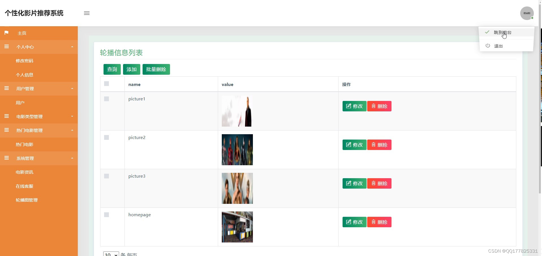This screenshot has height=256, width=542.
Task: Open 修改密码 in the sidebar
Action: click(x=25, y=61)
